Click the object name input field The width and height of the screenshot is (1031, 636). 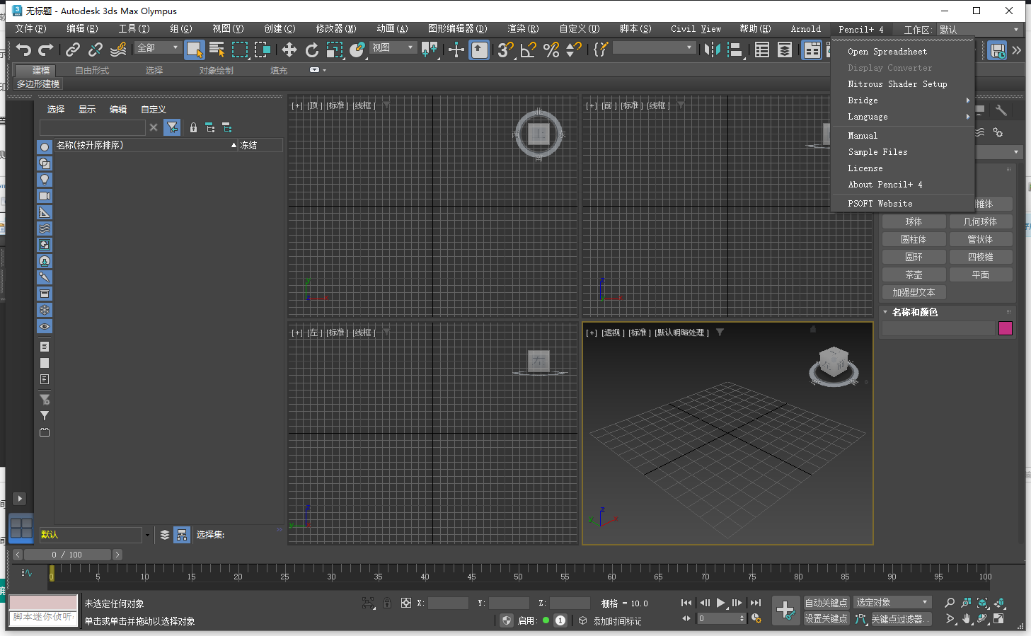[x=938, y=328]
